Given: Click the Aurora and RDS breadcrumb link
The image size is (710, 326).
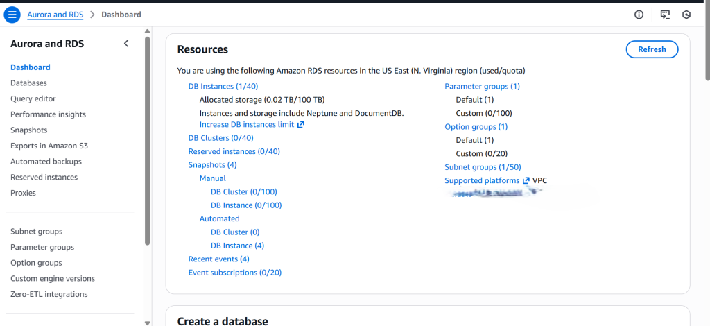Looking at the screenshot, I should point(55,15).
